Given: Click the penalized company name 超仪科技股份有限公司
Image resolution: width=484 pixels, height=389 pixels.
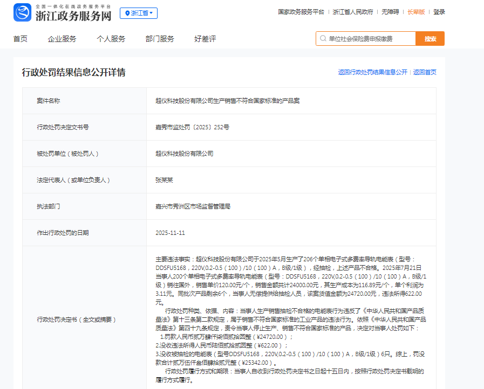Looking at the screenshot, I should coord(184,154).
